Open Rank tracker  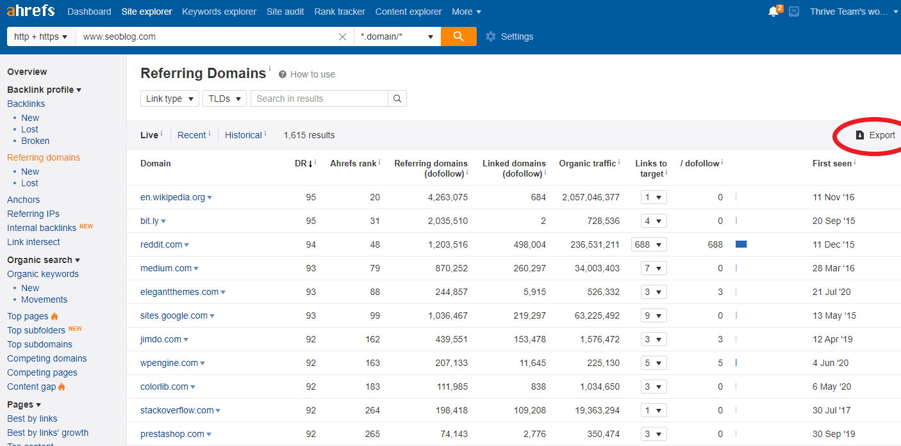(x=340, y=12)
